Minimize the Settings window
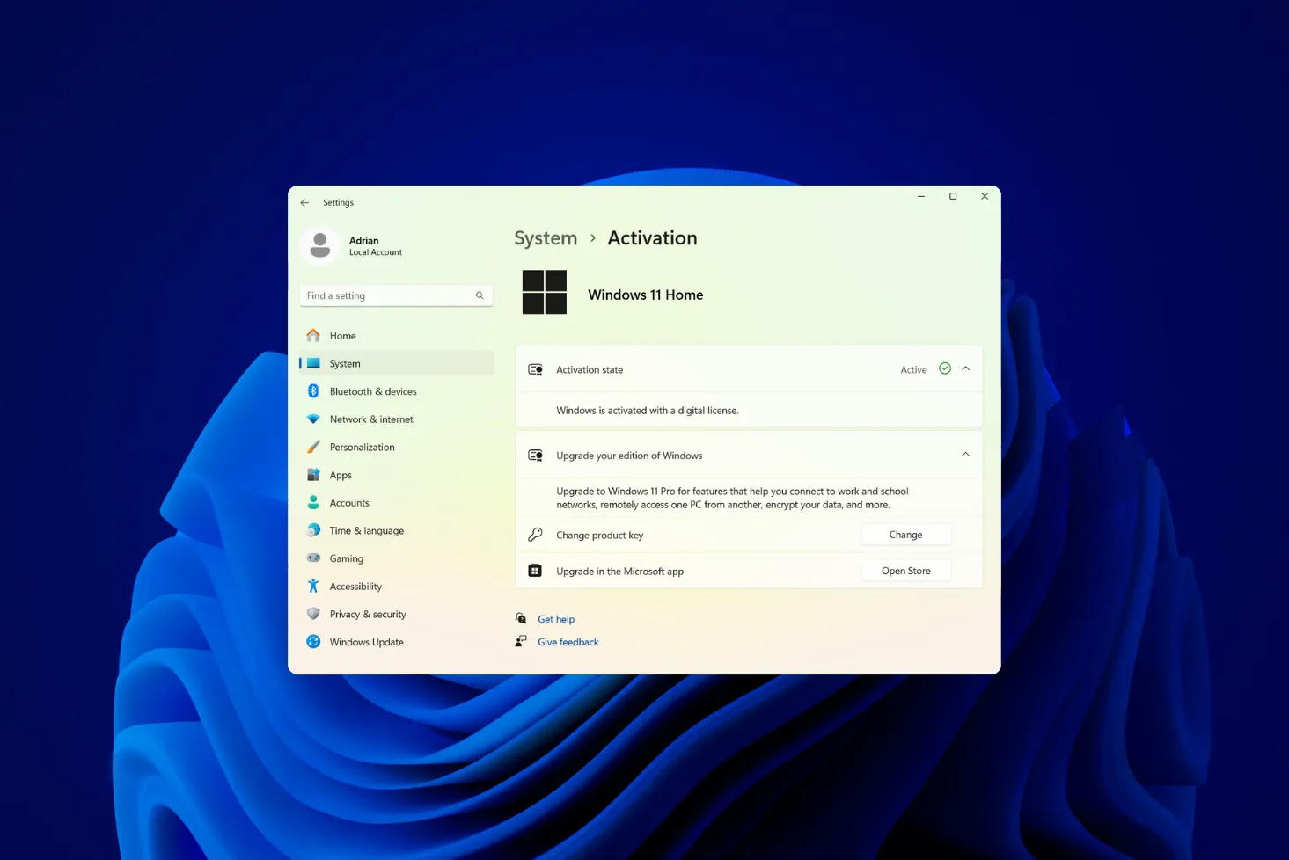Screen dimensions: 1289x860 coord(921,196)
